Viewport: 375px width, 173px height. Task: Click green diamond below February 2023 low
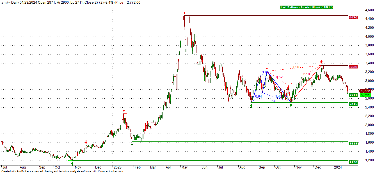pos(132,144)
